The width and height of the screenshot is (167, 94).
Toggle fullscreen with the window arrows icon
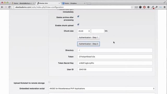point(165,2)
